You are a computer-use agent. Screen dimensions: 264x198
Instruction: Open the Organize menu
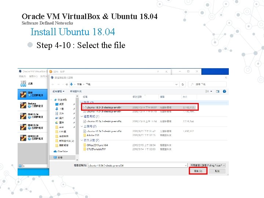(58, 91)
